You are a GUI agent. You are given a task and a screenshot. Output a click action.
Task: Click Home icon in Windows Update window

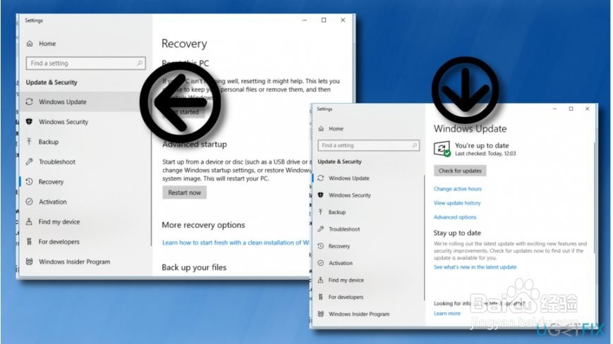[x=321, y=128]
